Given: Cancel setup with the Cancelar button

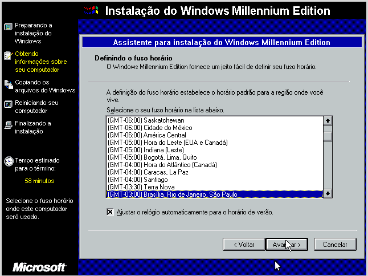Looking at the screenshot, I should [335, 245].
